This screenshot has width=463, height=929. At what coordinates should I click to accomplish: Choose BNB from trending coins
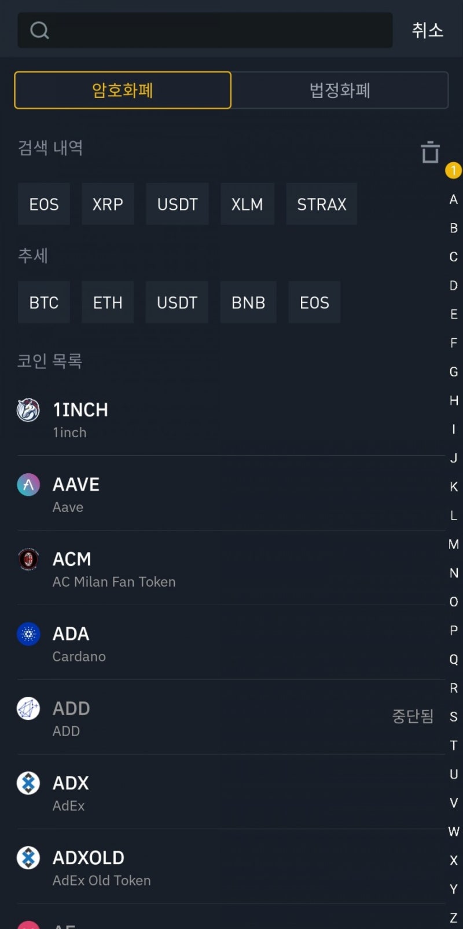(x=248, y=303)
